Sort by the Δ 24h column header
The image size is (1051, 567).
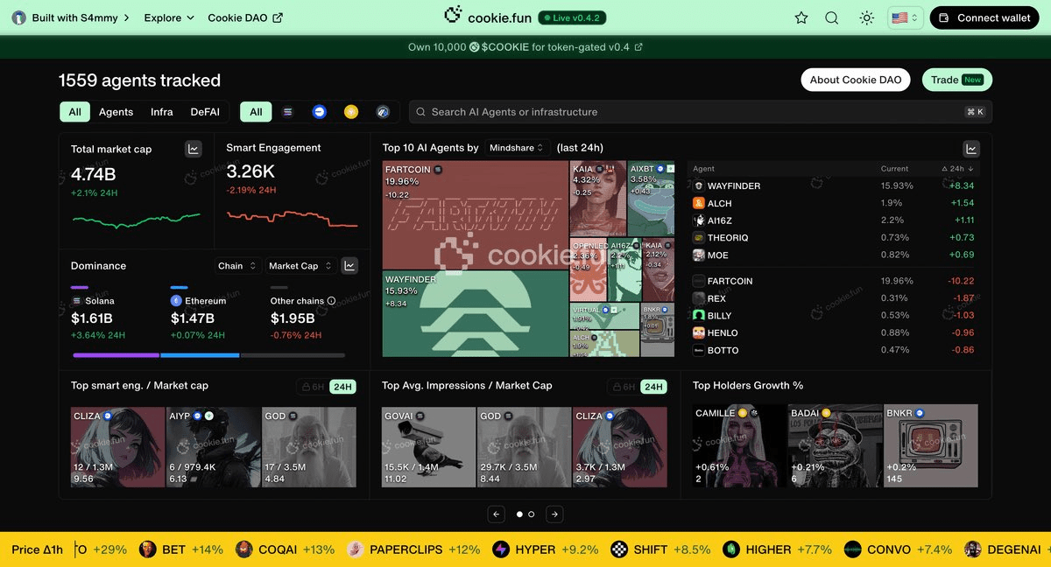click(957, 169)
